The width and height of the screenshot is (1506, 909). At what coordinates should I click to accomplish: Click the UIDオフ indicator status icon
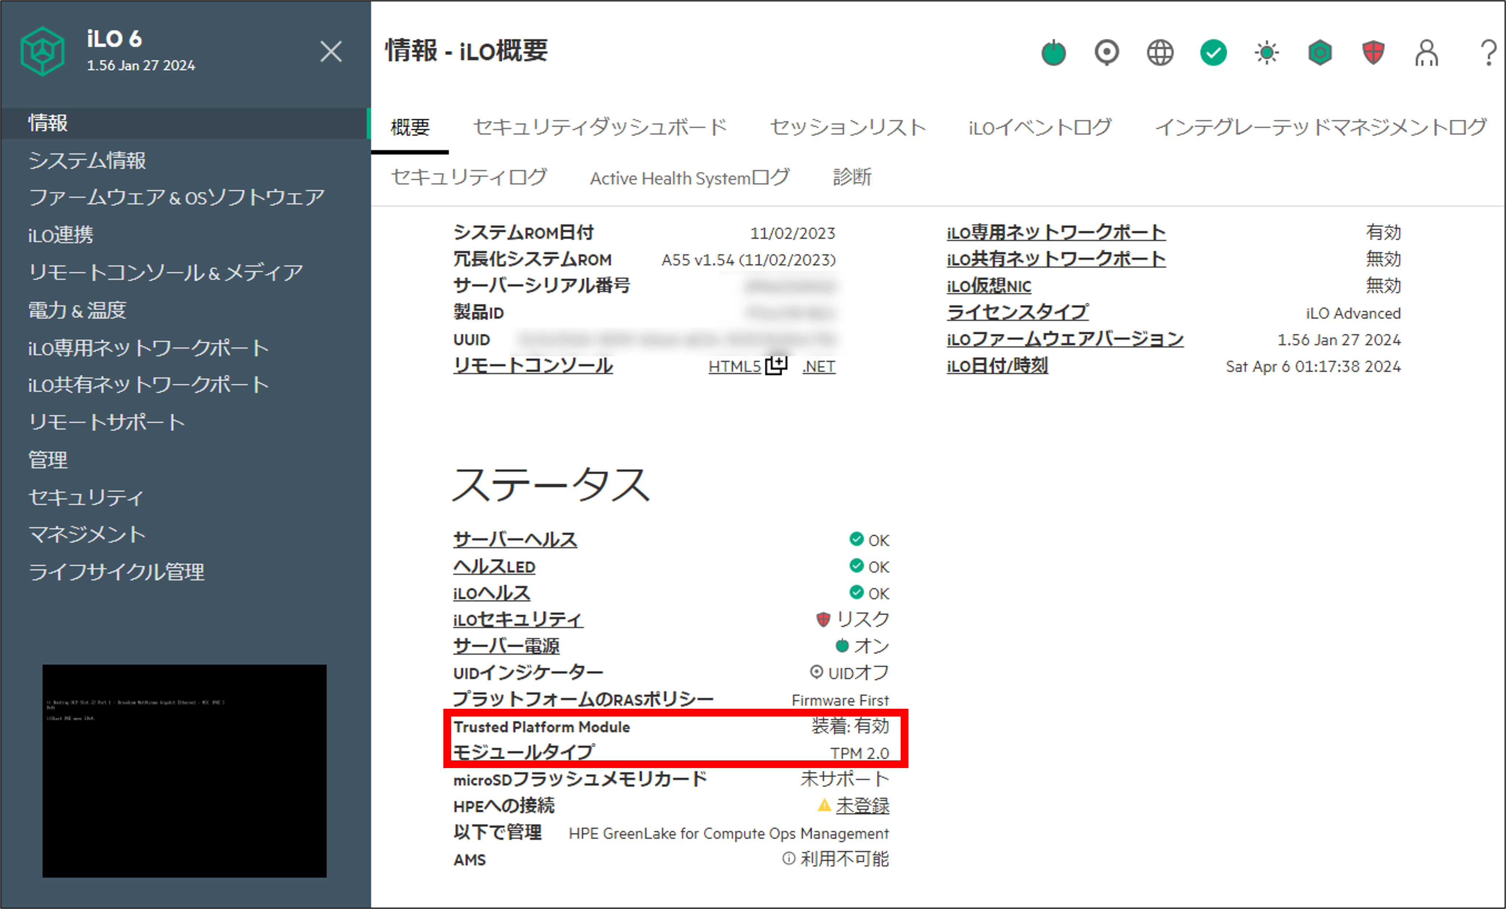pos(816,672)
